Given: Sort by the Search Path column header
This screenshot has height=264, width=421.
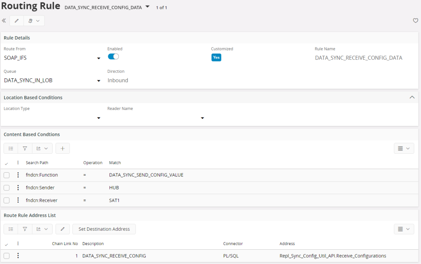Looking at the screenshot, I should (x=37, y=163).
